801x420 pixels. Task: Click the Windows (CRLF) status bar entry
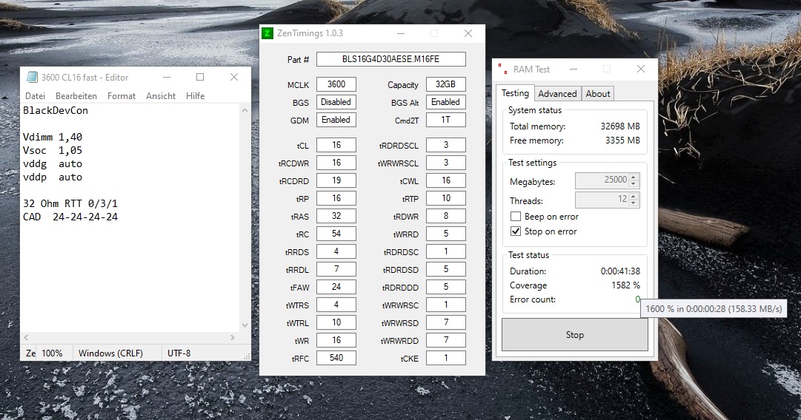pos(111,353)
